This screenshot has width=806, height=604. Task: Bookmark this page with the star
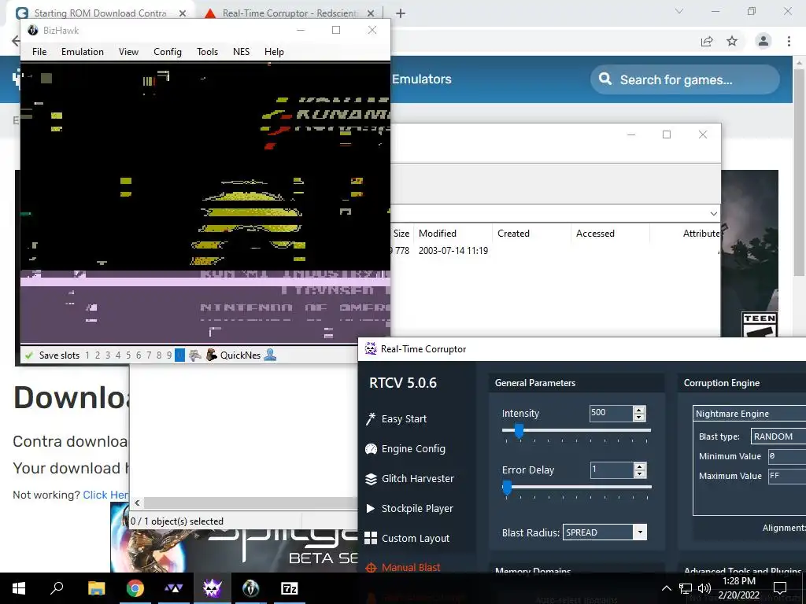[732, 41]
